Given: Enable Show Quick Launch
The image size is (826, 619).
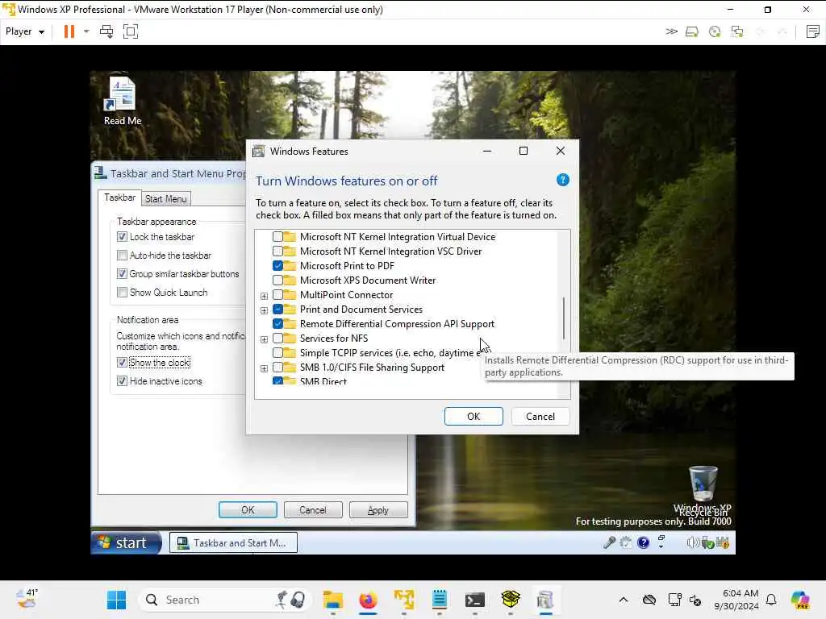Looking at the screenshot, I should (122, 292).
